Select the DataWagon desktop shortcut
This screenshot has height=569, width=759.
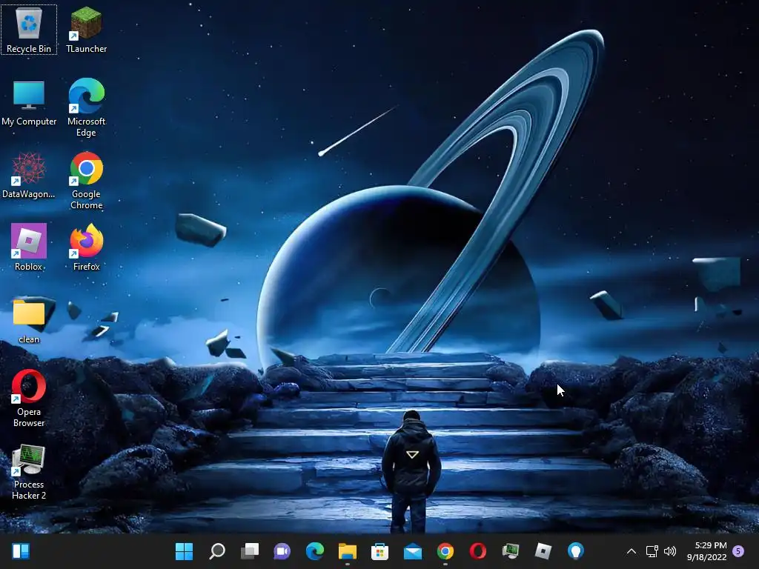[x=29, y=175]
